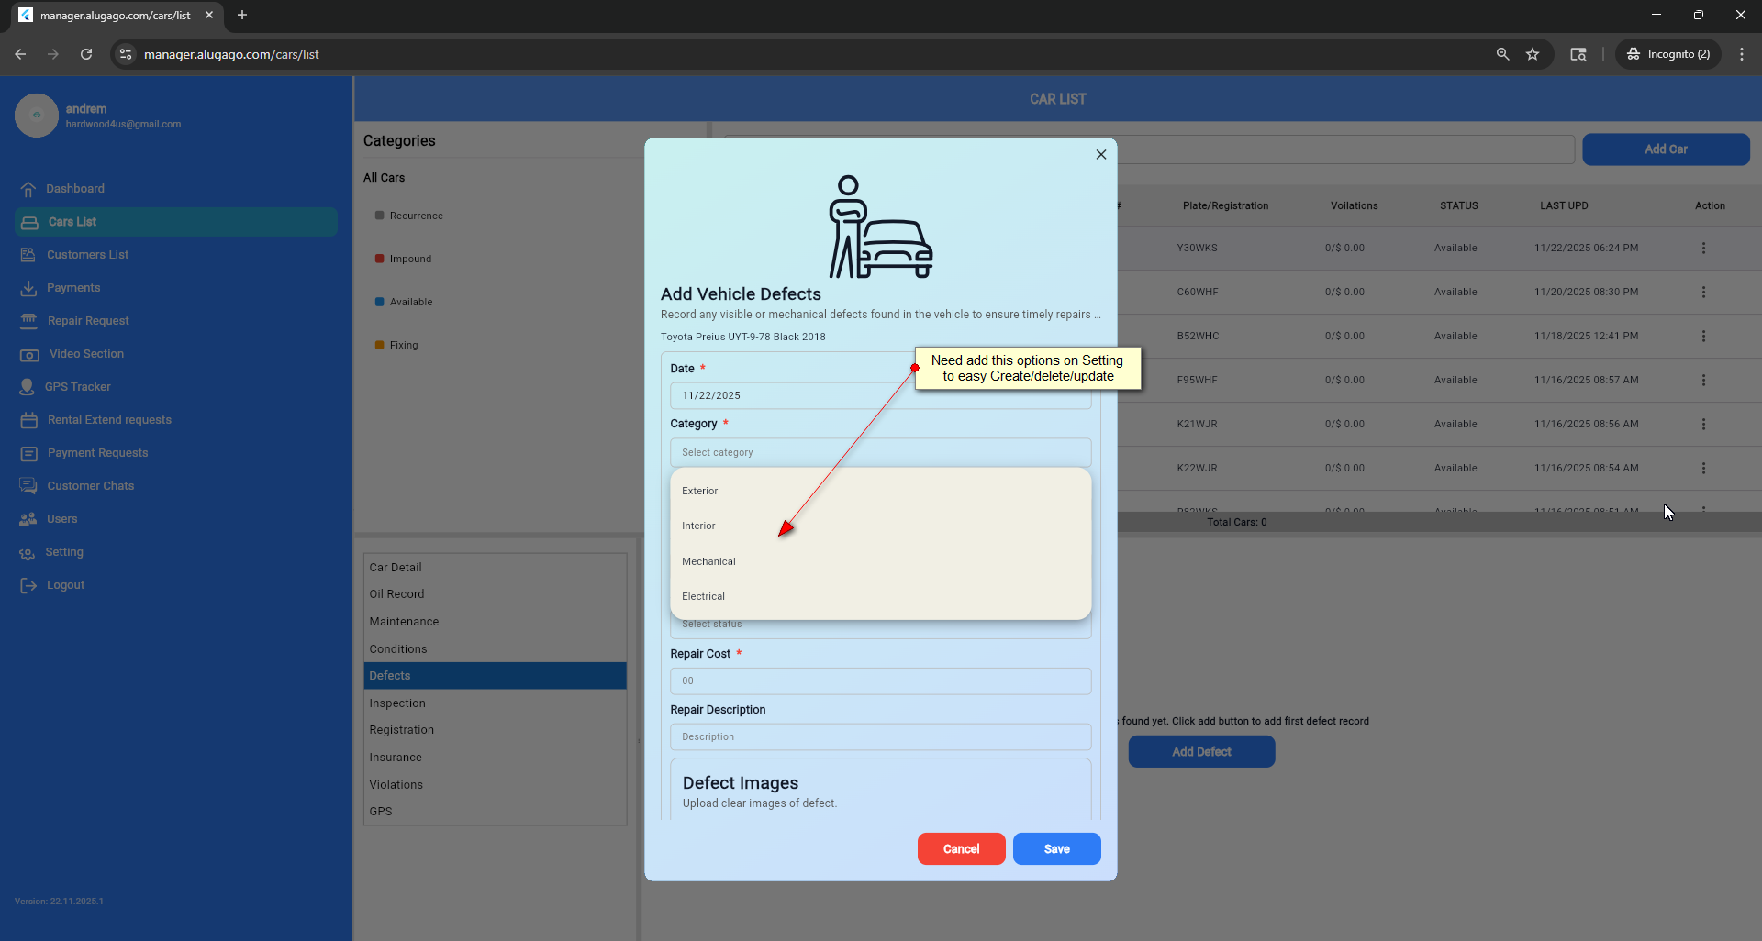
Task: Click the Repair Description input field
Action: coord(880,737)
